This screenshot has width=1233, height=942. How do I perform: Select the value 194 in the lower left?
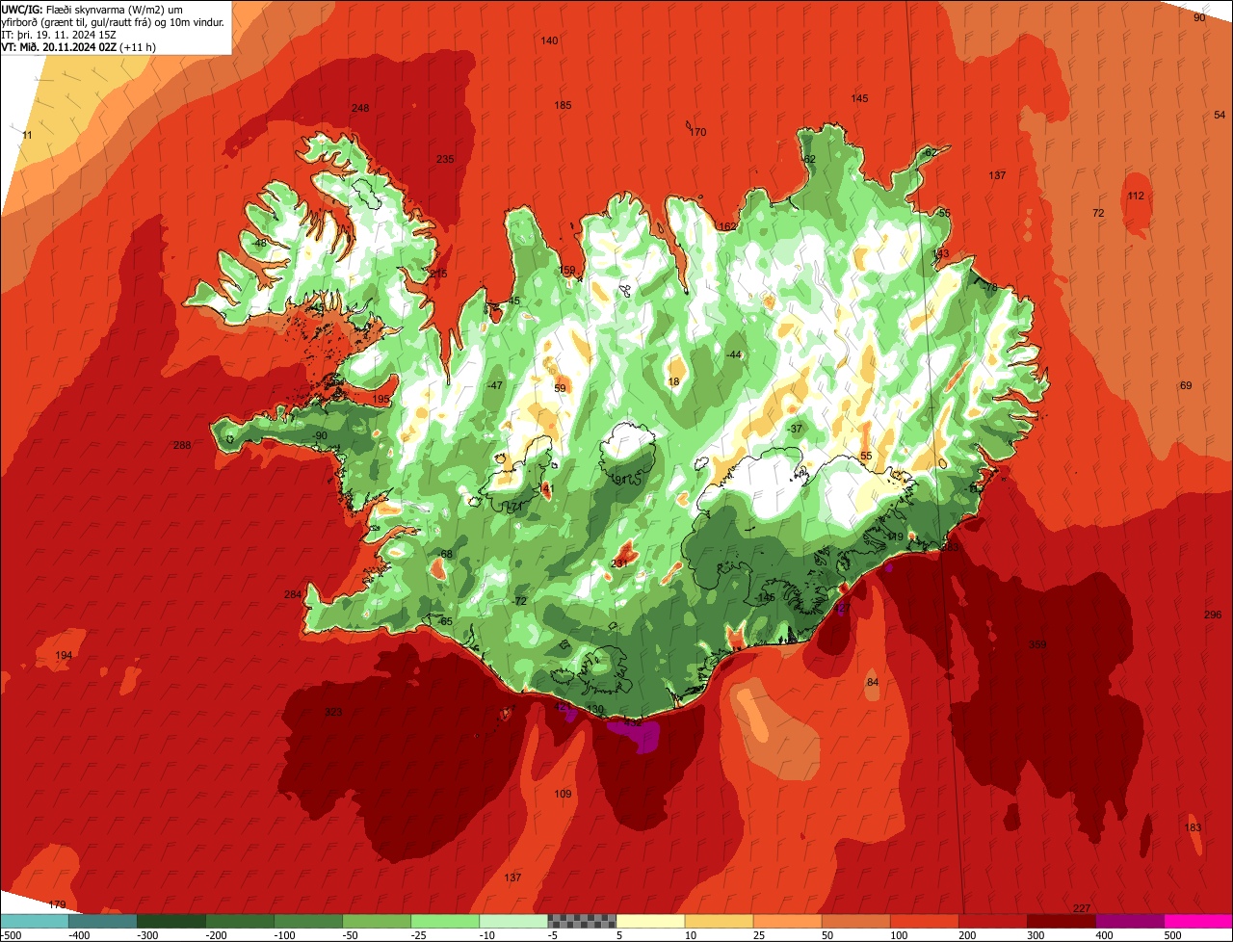click(x=64, y=655)
